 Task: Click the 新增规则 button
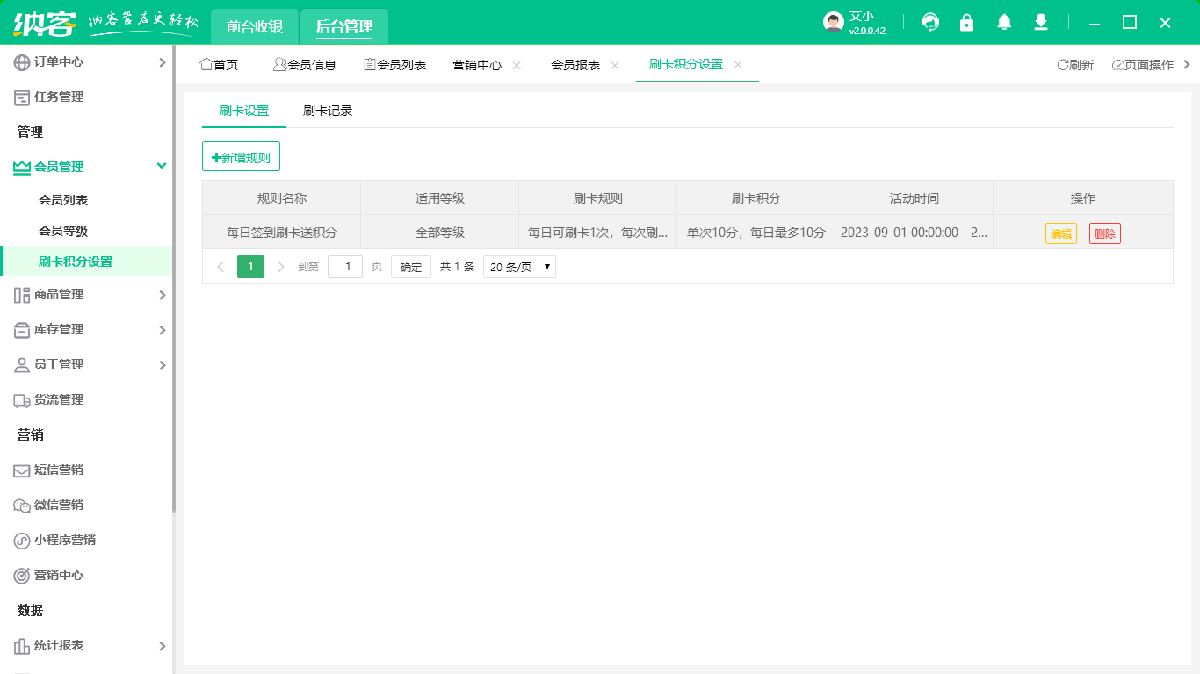point(241,155)
